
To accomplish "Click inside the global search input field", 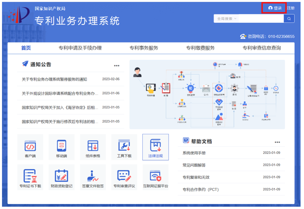I will point(261,18).
